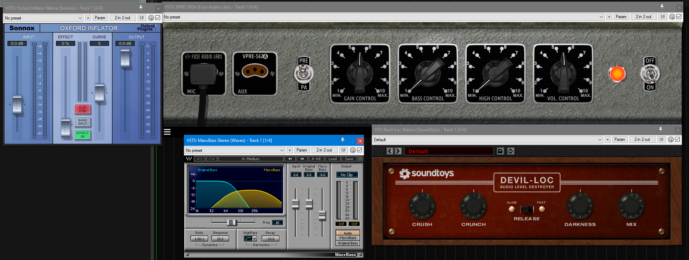Toggle the Oxford Inflator bypass checkbox
Screen dimensions: 689x260
coord(158,18)
